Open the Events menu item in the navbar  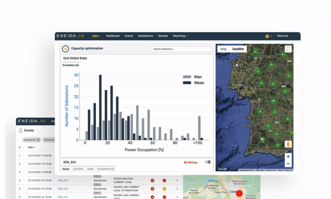pos(129,36)
